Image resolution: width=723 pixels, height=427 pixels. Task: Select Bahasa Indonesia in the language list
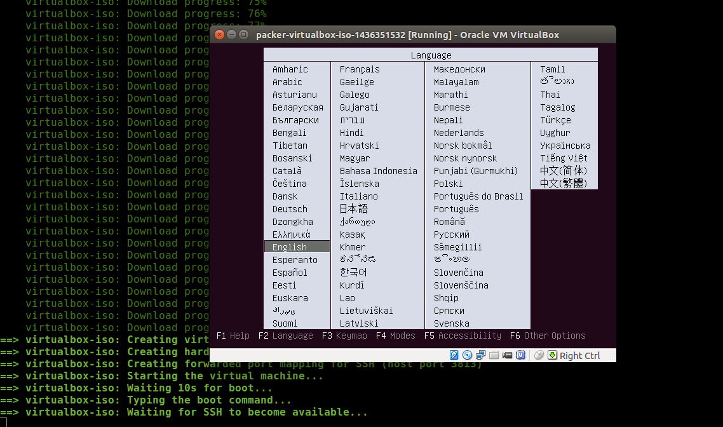(379, 171)
